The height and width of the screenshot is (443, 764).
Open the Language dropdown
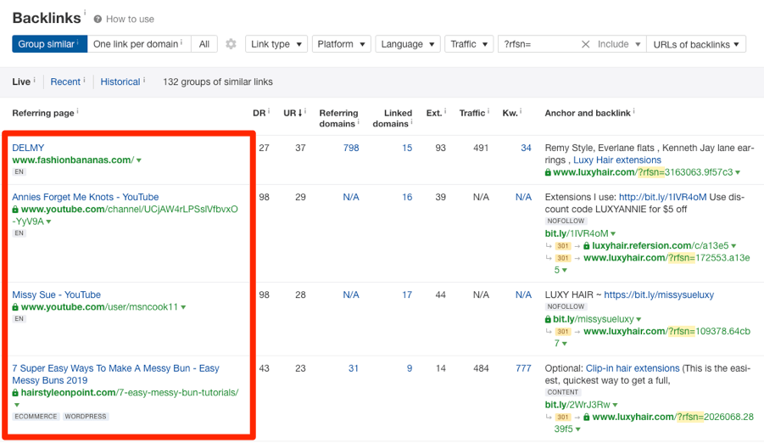tap(408, 44)
